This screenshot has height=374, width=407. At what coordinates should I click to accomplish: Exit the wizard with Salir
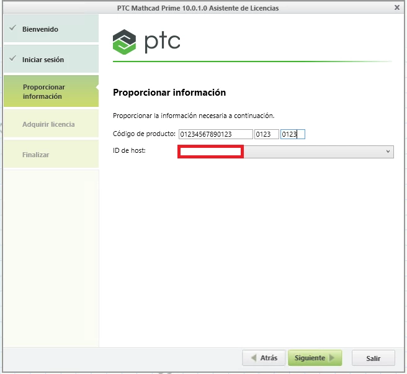(373, 358)
